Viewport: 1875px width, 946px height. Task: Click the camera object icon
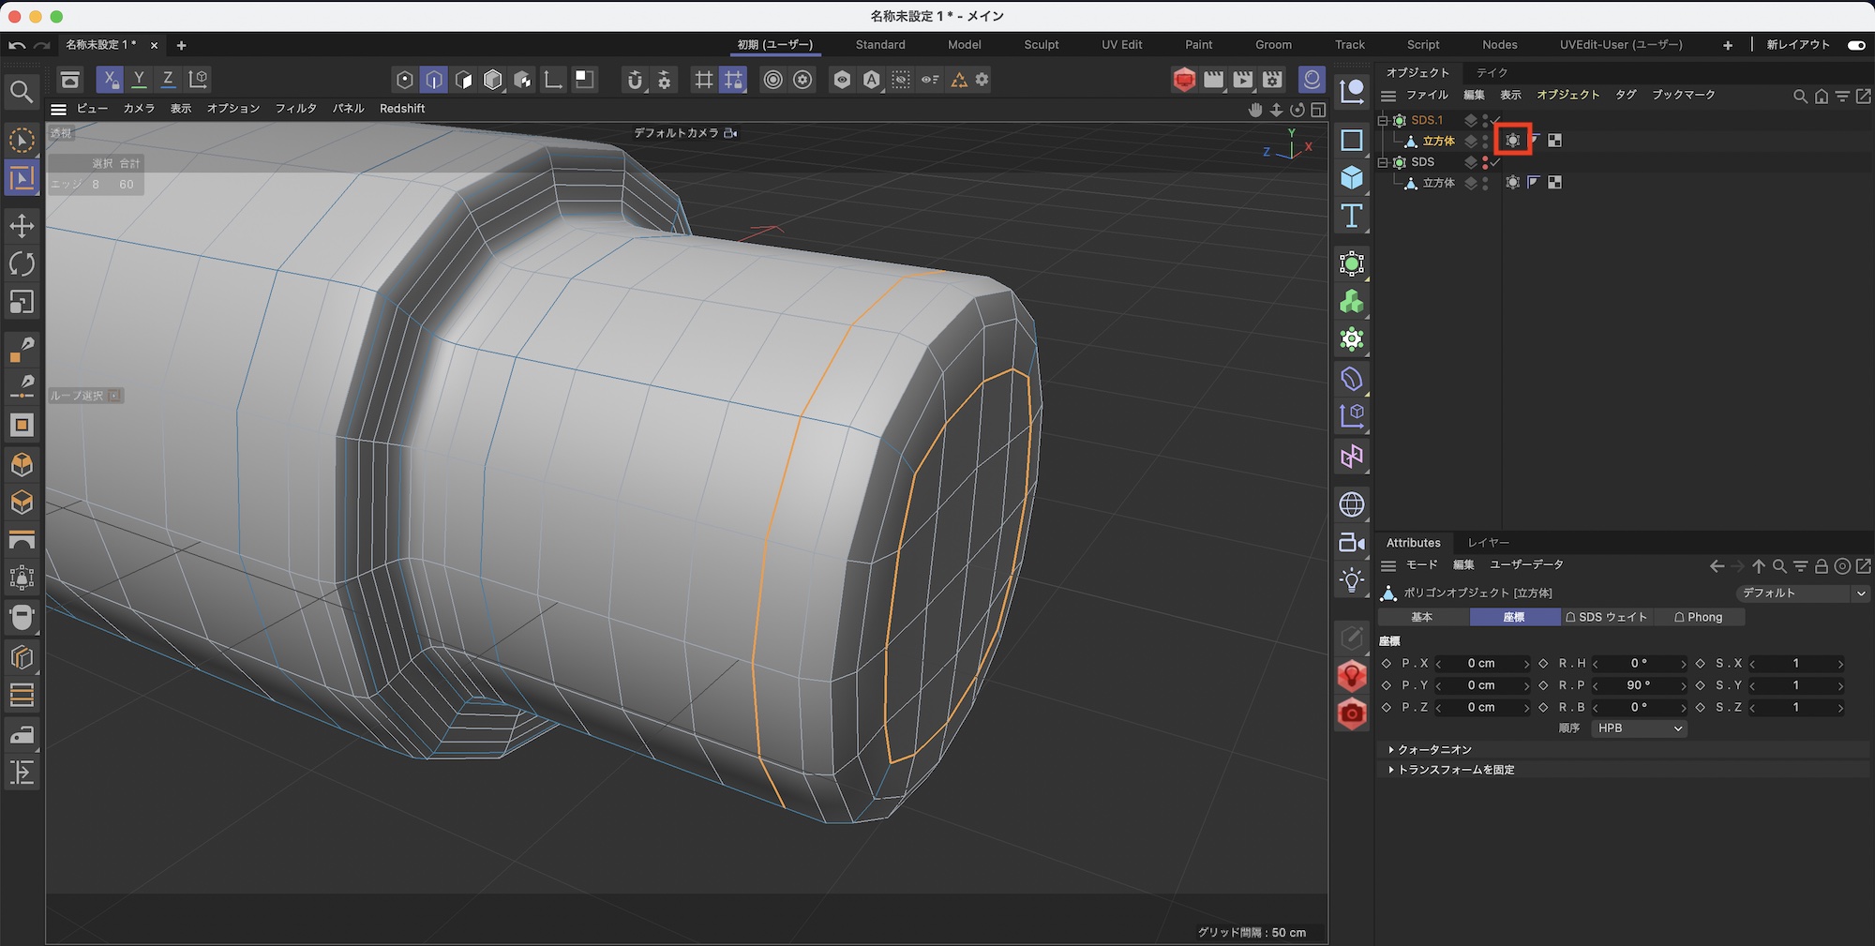point(1351,543)
